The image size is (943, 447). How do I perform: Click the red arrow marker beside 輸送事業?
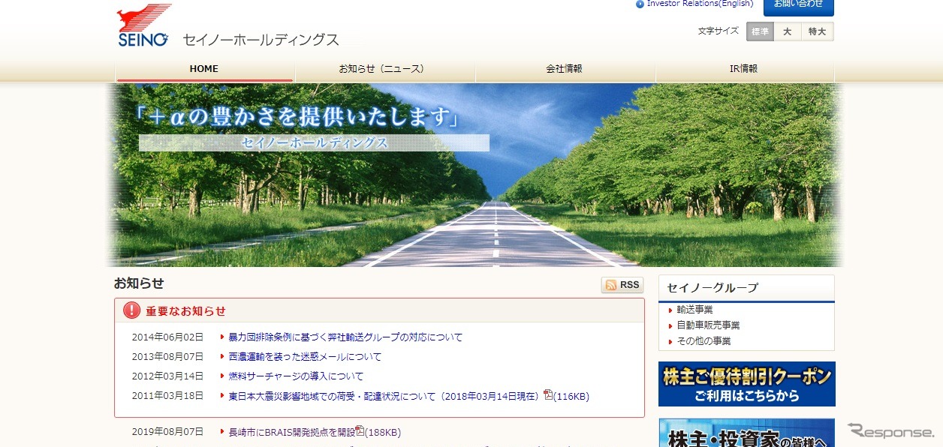coord(670,310)
